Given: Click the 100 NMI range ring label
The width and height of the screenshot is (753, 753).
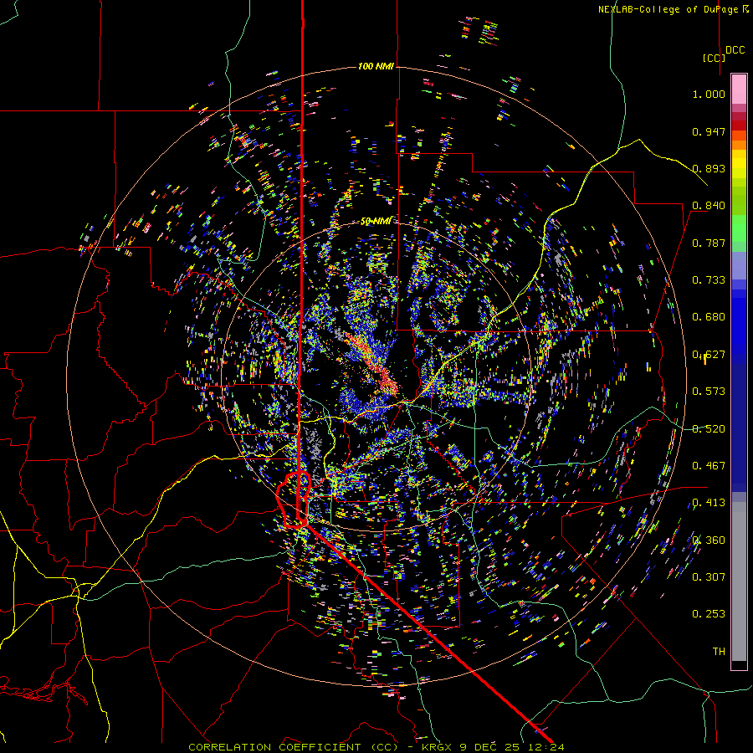Looking at the screenshot, I should coord(376,66).
